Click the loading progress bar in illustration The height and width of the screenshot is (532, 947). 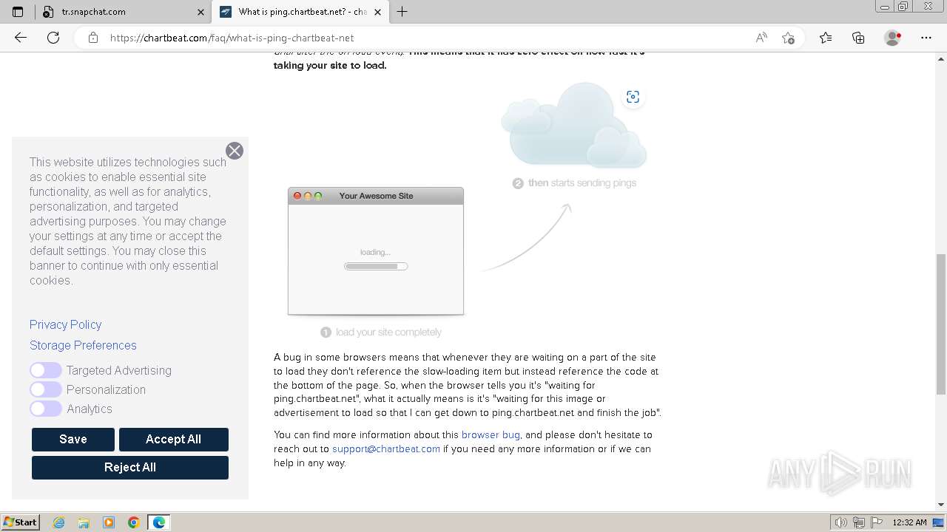(x=376, y=266)
